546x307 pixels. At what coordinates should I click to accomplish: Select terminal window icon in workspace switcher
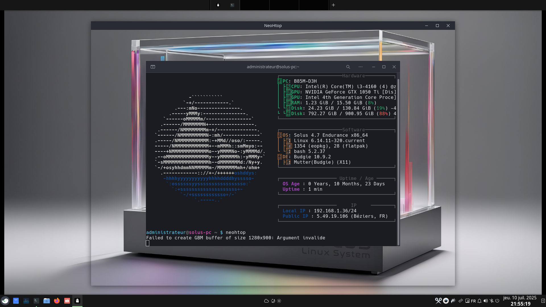(x=232, y=5)
